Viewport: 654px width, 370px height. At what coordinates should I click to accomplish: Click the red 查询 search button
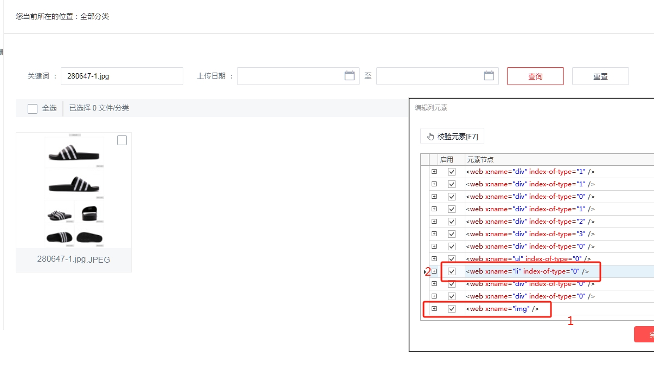[x=535, y=76]
